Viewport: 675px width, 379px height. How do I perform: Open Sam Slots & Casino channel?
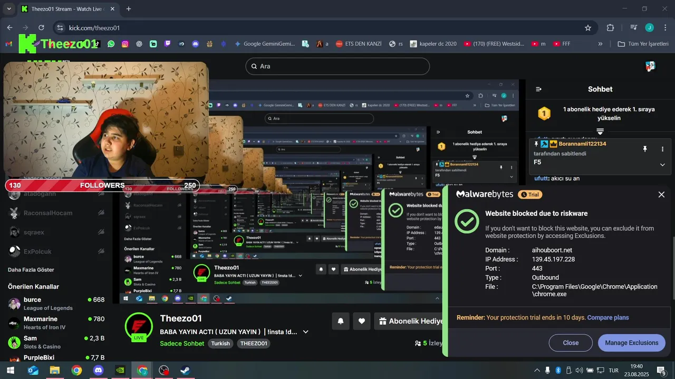[x=56, y=342]
